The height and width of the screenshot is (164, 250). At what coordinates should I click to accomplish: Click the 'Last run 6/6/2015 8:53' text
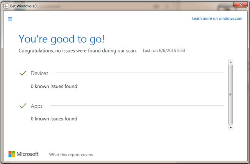164,50
